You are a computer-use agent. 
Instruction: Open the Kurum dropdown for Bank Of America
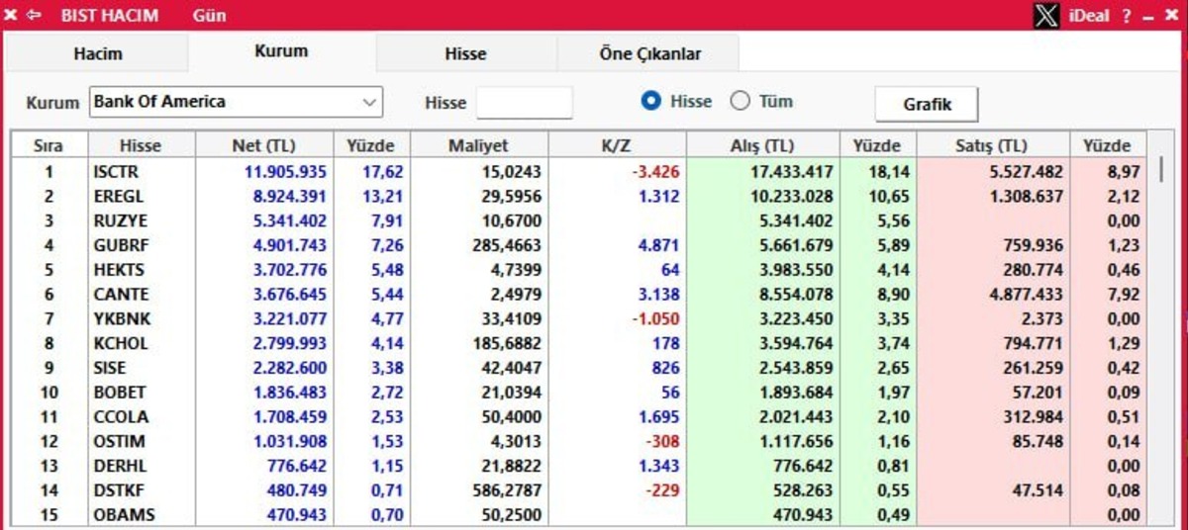click(236, 102)
